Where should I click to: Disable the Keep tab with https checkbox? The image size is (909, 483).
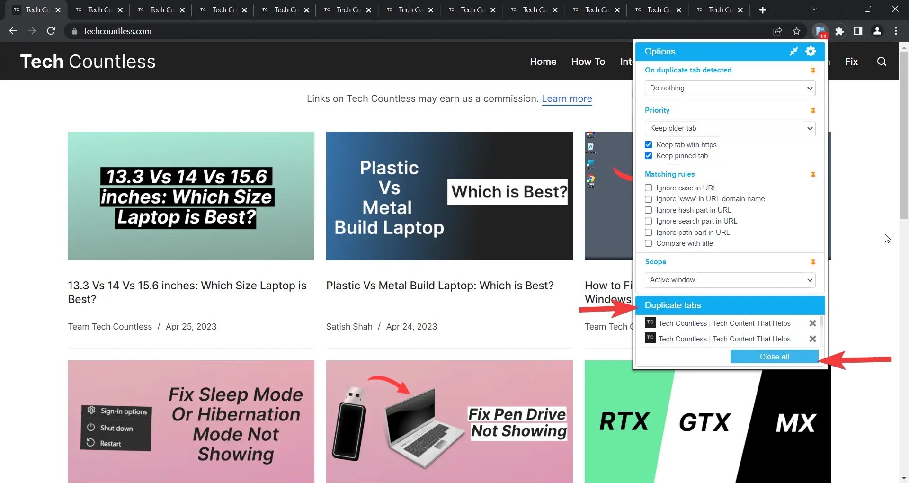(x=649, y=144)
